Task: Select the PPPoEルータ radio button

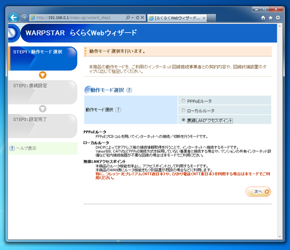Action: pyautogui.click(x=183, y=100)
